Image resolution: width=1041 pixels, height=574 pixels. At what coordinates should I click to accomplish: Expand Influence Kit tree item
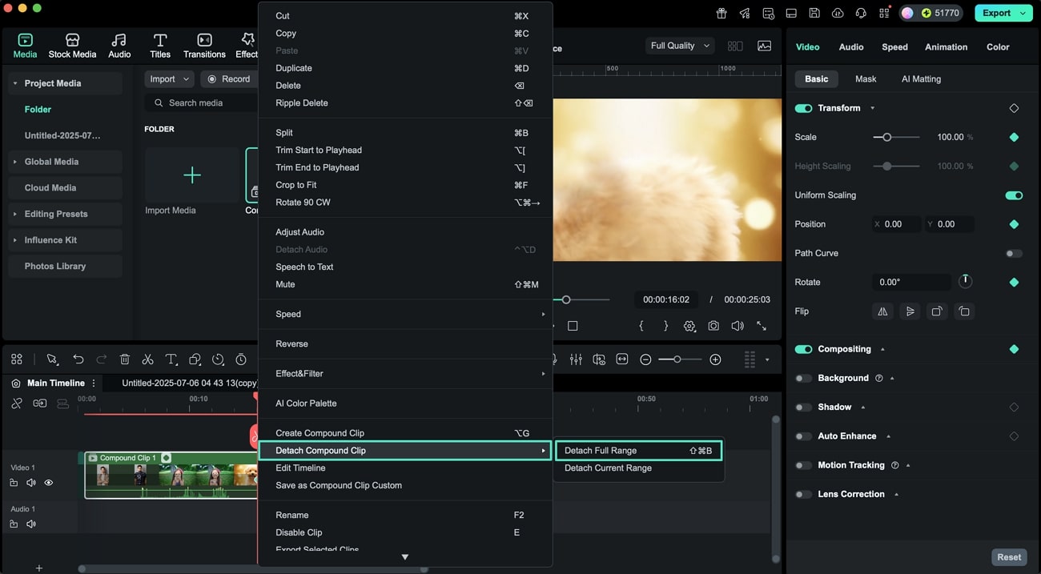pyautogui.click(x=14, y=240)
